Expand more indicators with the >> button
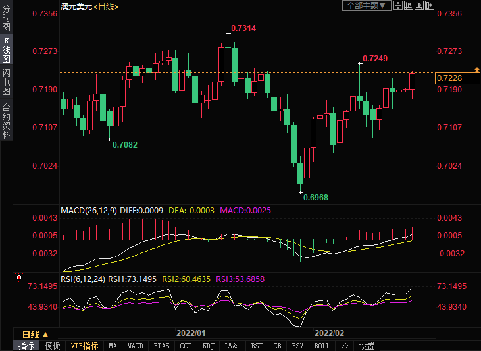Image resolution: width=481 pixels, height=351 pixels. click(344, 346)
